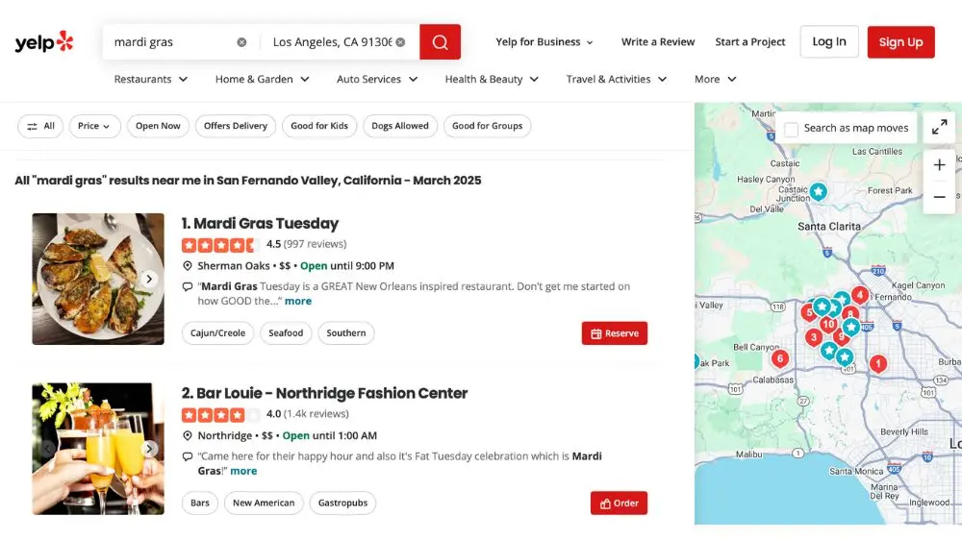
Task: Click the 'Sherman Oaks' location text
Action: tap(234, 266)
